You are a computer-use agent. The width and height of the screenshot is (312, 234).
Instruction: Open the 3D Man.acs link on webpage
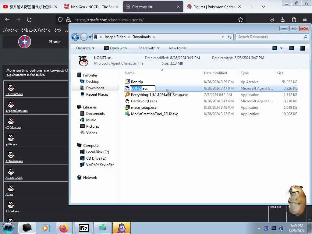(x=13, y=128)
